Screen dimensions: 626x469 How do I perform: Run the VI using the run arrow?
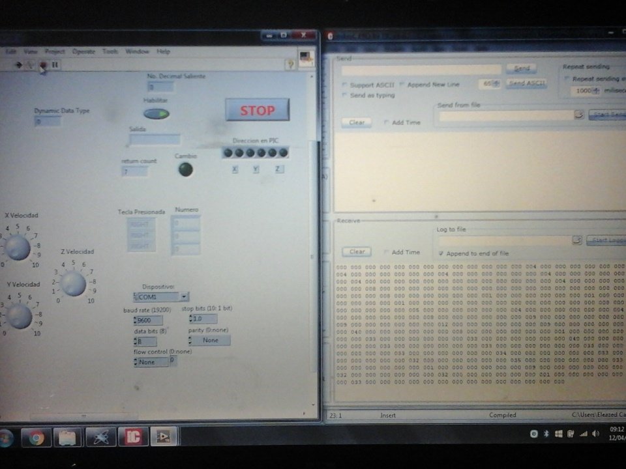click(x=20, y=64)
